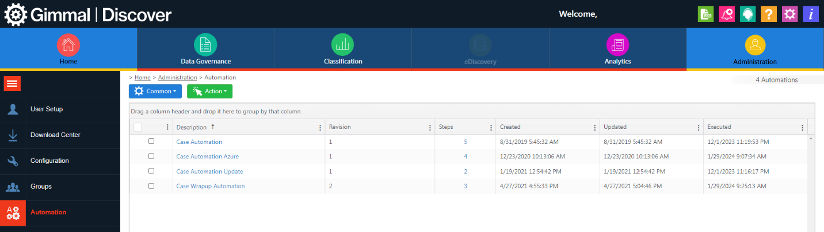The width and height of the screenshot is (824, 232).
Task: Check the Case Automation Azure row checkbox
Action: coord(151,156)
